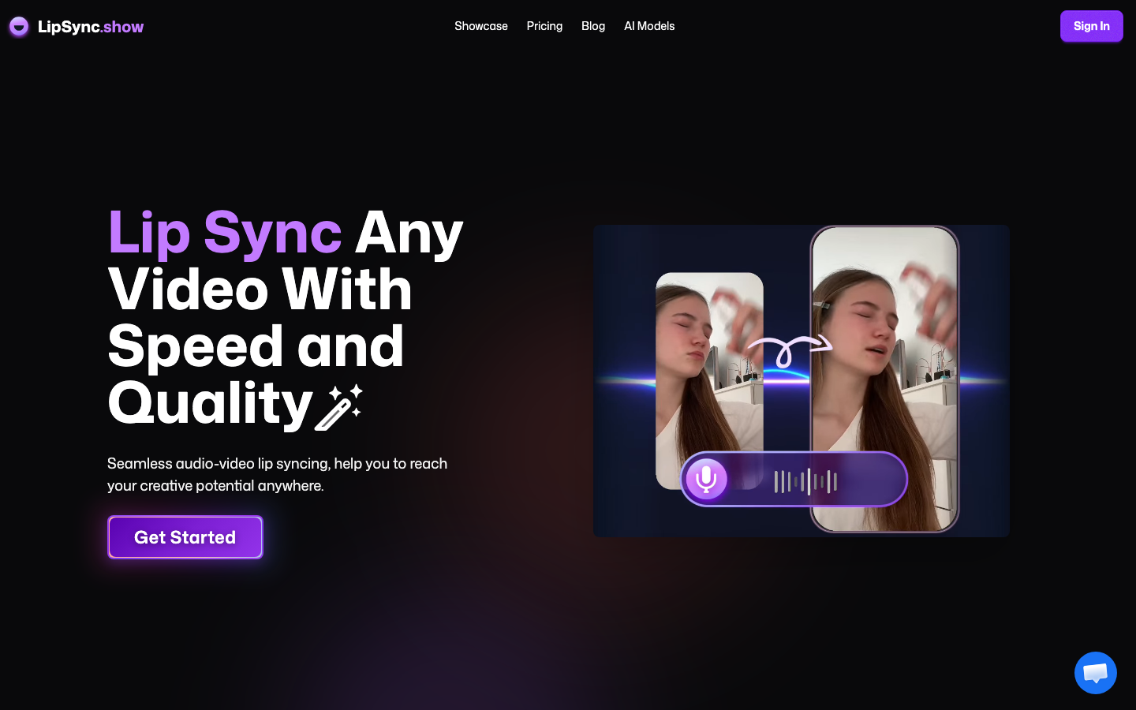
Task: Open the Showcase page
Action: tap(481, 26)
